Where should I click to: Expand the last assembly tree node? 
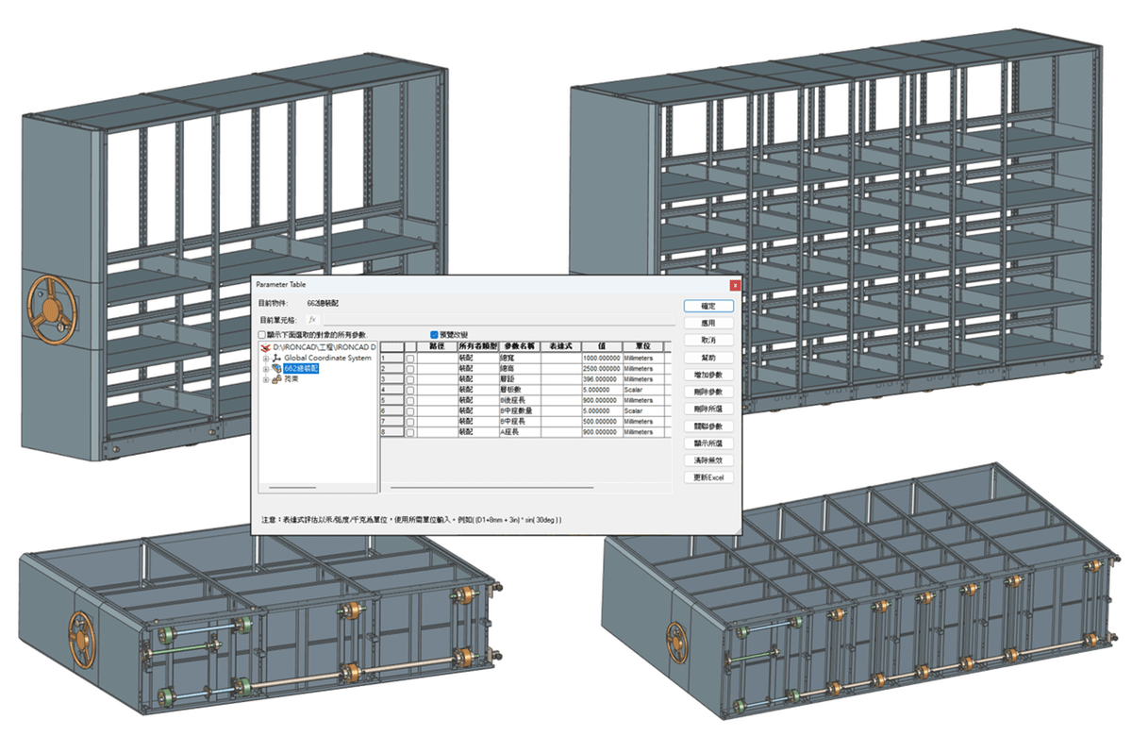(x=265, y=379)
